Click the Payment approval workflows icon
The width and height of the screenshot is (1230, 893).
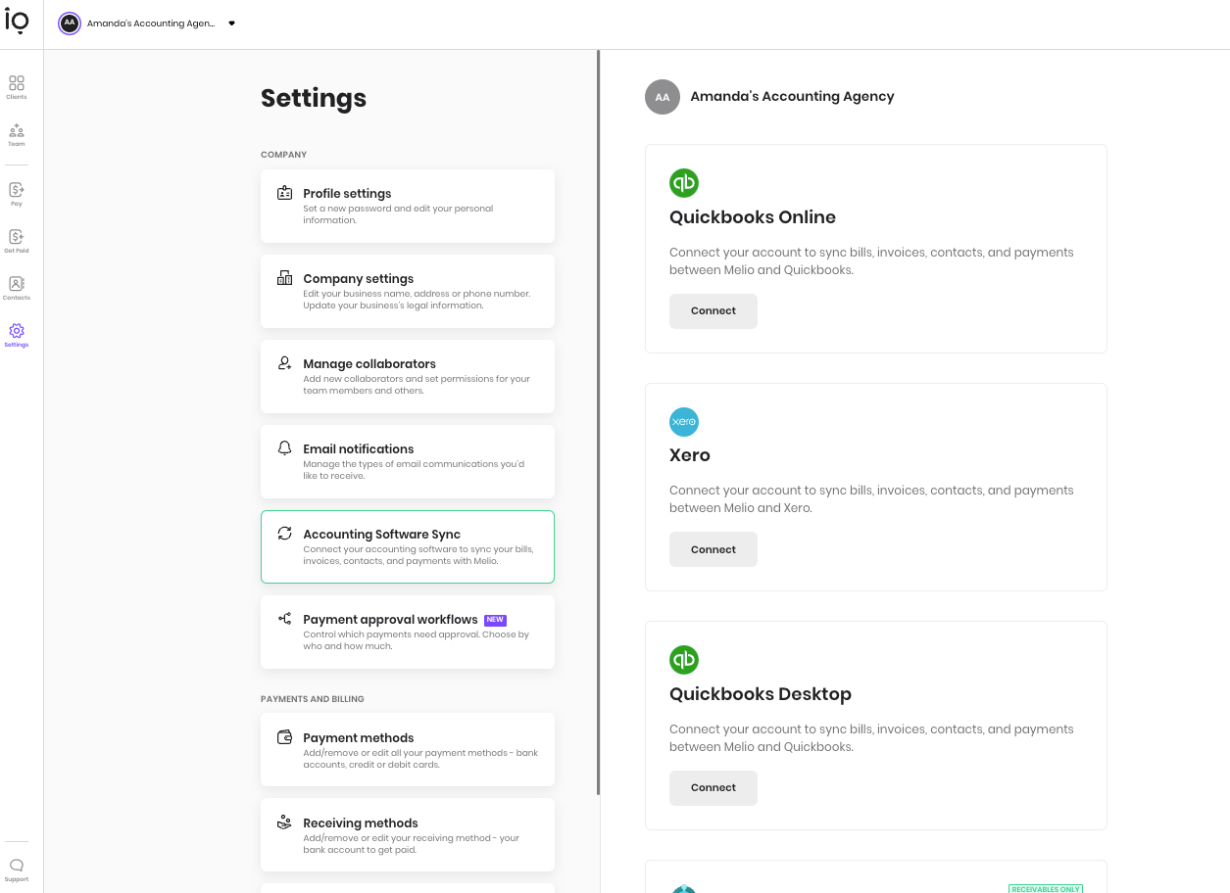click(x=284, y=619)
